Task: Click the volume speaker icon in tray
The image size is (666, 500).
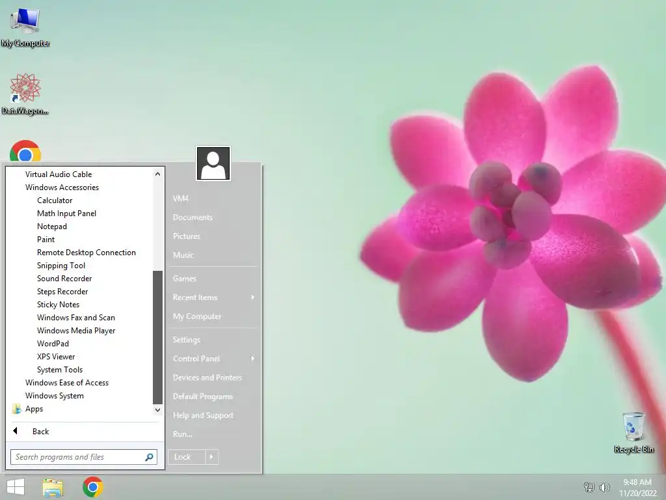Action: (604, 487)
